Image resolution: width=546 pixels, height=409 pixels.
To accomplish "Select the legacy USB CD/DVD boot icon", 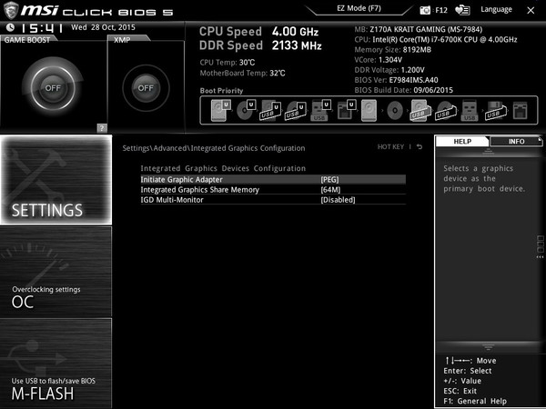I will pos(446,111).
